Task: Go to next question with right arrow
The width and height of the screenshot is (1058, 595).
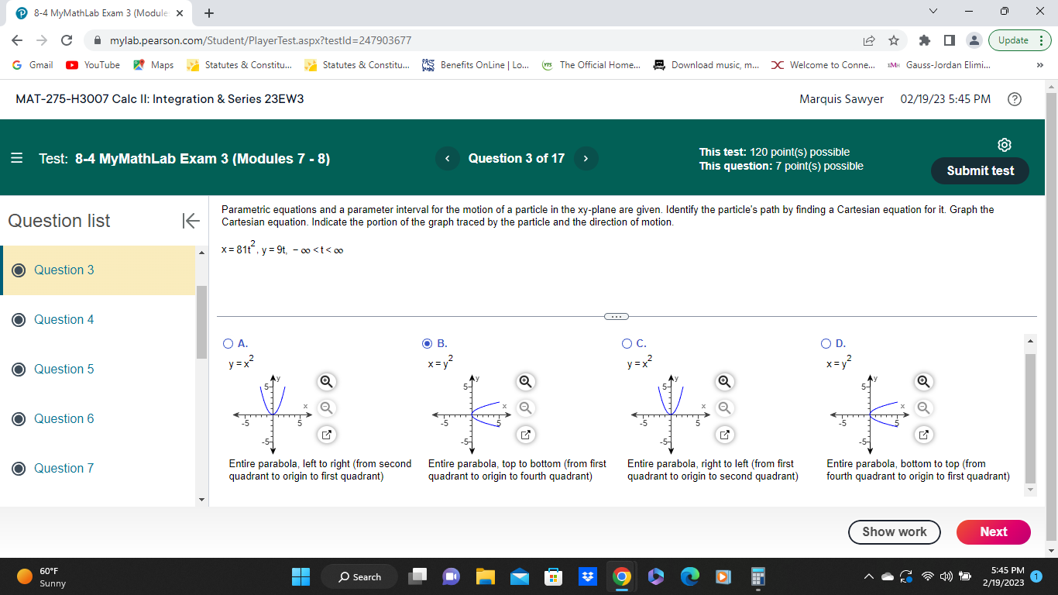Action: point(586,158)
